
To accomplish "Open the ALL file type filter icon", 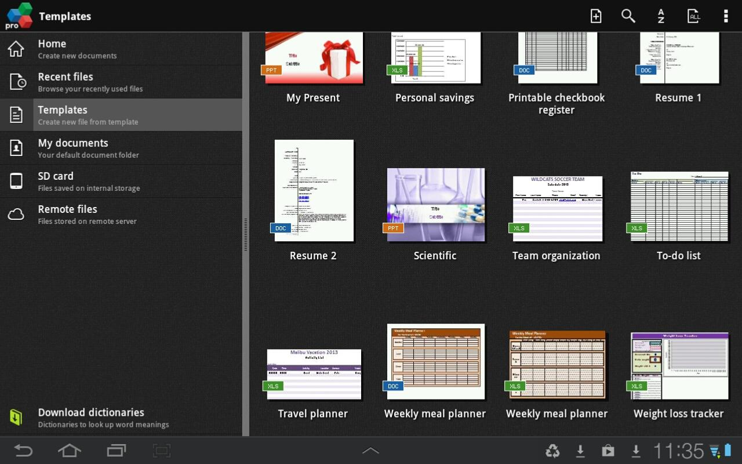I will click(693, 16).
